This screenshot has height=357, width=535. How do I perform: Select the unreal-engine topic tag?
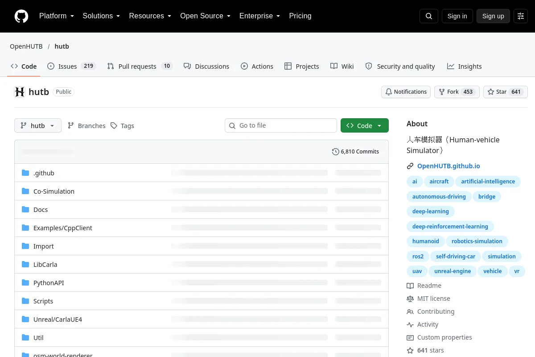coord(453,271)
